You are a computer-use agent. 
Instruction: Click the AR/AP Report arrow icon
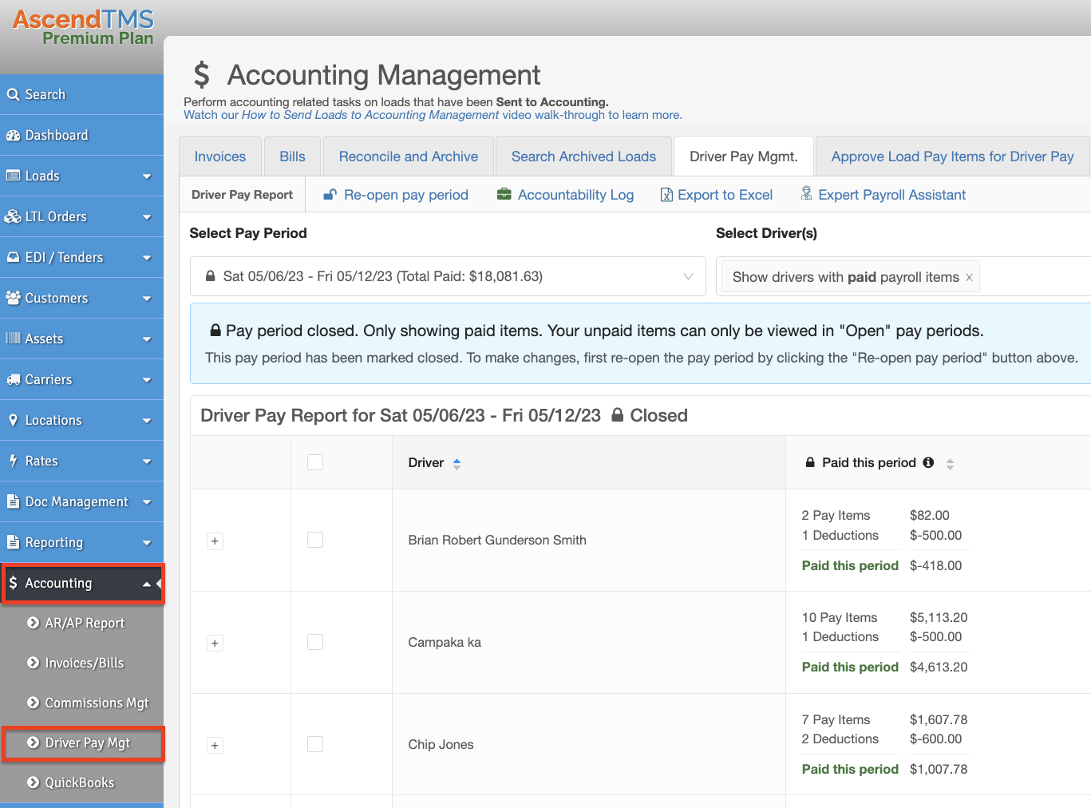click(33, 623)
